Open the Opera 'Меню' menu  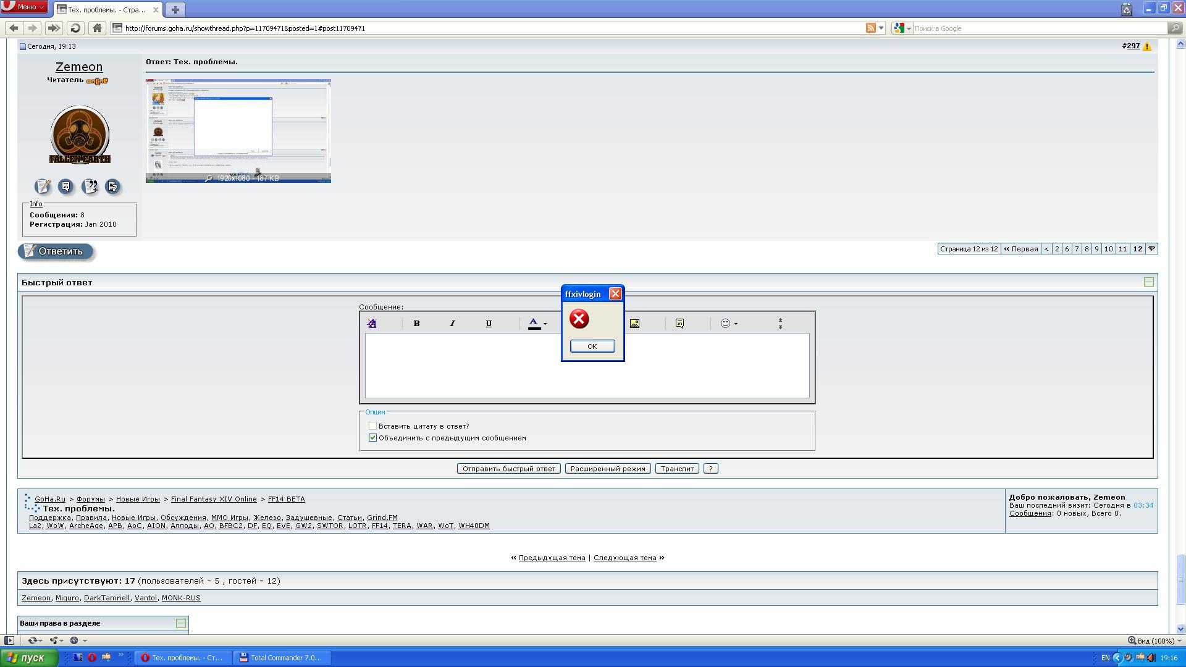[x=25, y=7]
